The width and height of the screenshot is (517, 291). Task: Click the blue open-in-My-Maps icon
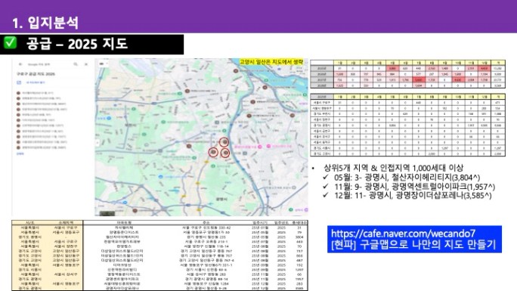pos(19,82)
